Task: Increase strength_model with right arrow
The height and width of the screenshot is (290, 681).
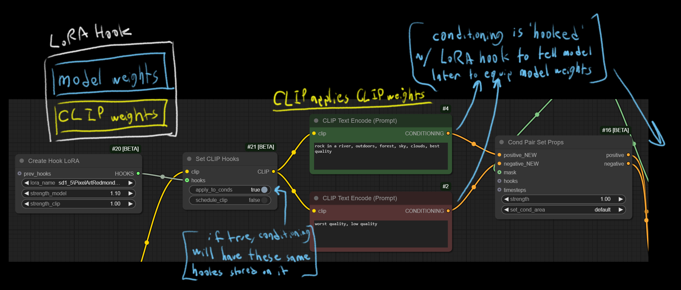Action: (x=131, y=194)
